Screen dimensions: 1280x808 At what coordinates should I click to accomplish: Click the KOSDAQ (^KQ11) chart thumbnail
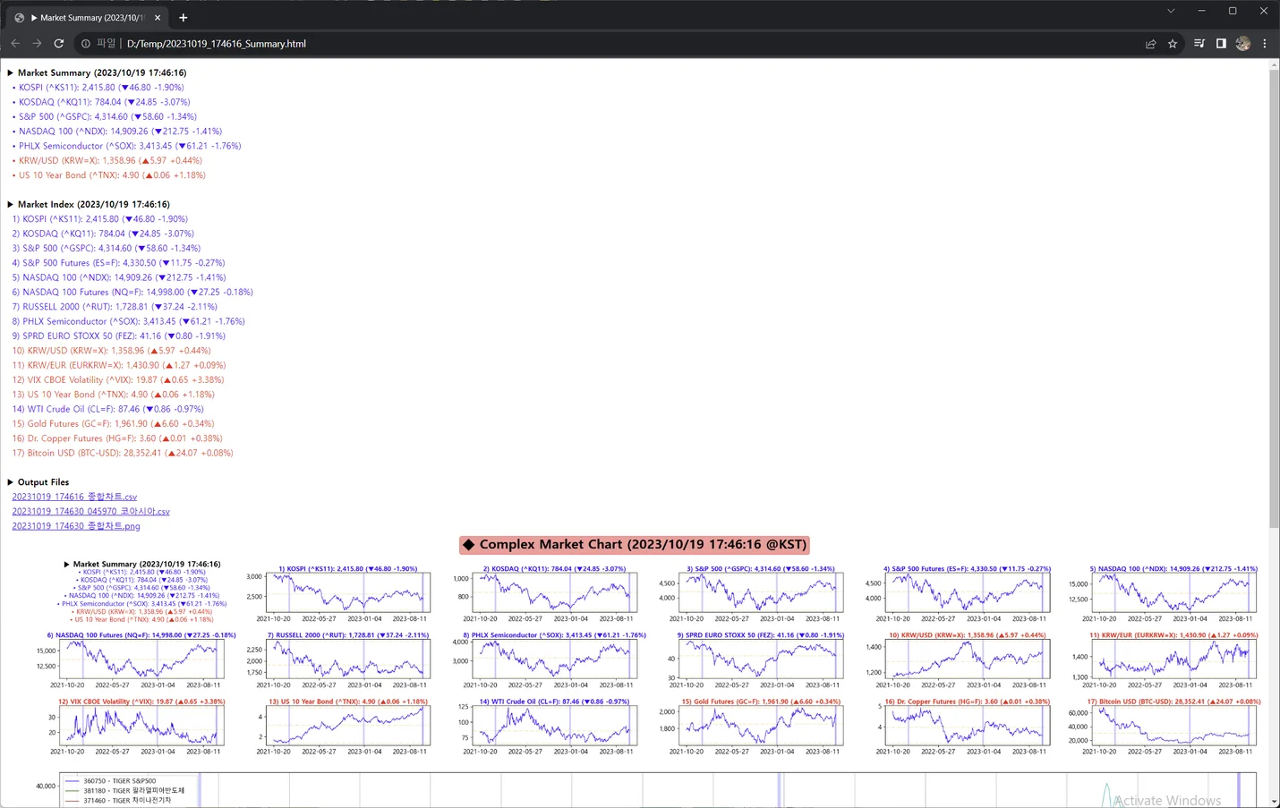554,594
